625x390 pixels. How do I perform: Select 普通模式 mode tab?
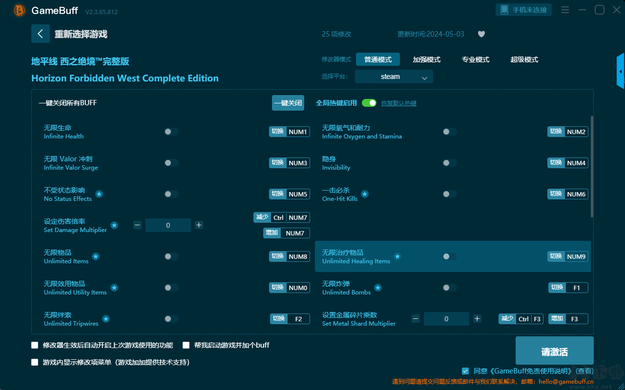click(378, 59)
